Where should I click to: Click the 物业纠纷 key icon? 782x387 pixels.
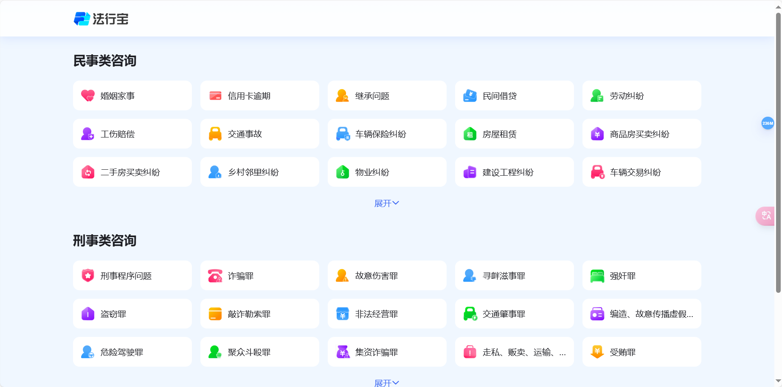pyautogui.click(x=342, y=172)
